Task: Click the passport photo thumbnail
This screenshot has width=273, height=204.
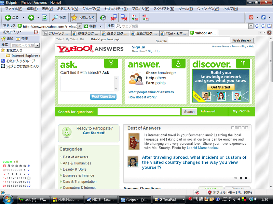Action: tap(134, 142)
